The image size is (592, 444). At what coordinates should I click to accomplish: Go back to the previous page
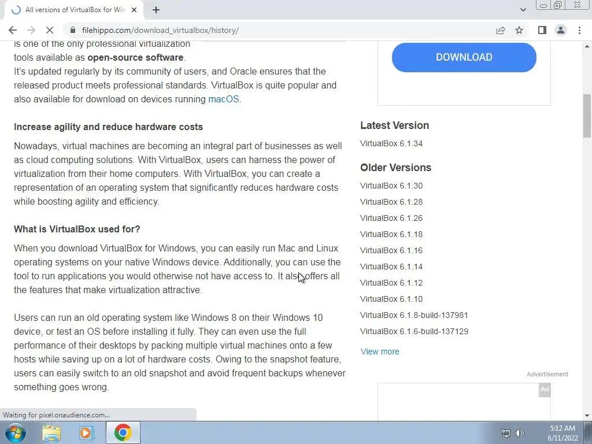(13, 30)
